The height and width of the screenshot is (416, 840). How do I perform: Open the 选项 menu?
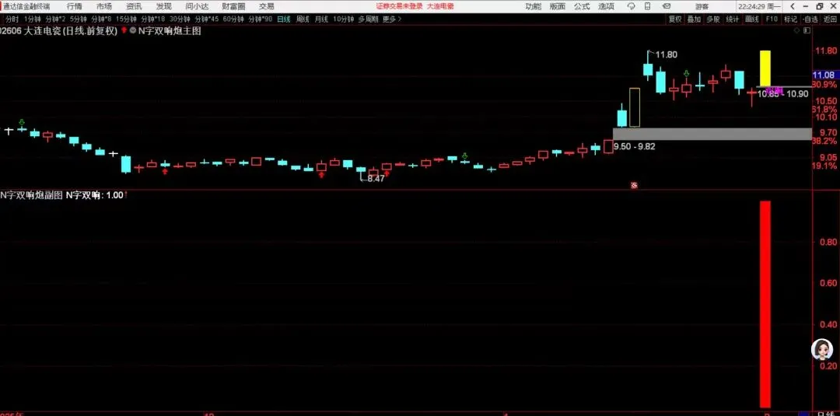pos(606,6)
